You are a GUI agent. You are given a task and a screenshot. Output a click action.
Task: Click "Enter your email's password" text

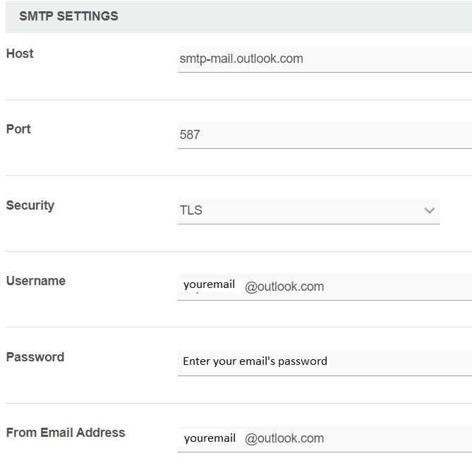(255, 361)
